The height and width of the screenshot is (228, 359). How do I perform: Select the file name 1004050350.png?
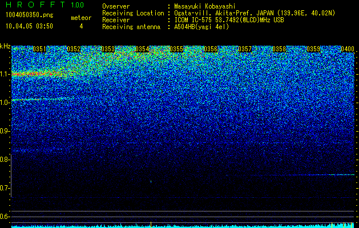(30, 15)
